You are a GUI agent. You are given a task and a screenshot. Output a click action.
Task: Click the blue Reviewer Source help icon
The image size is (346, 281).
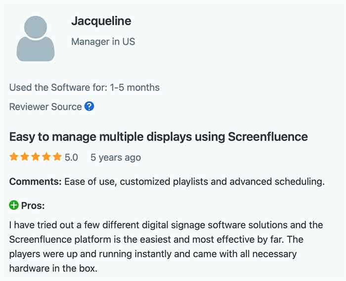point(89,106)
